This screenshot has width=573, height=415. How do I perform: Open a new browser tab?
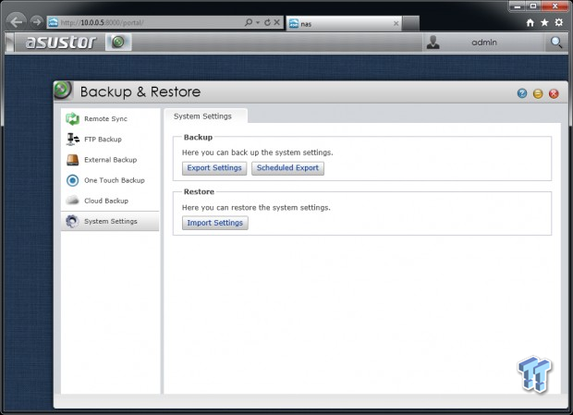point(410,24)
